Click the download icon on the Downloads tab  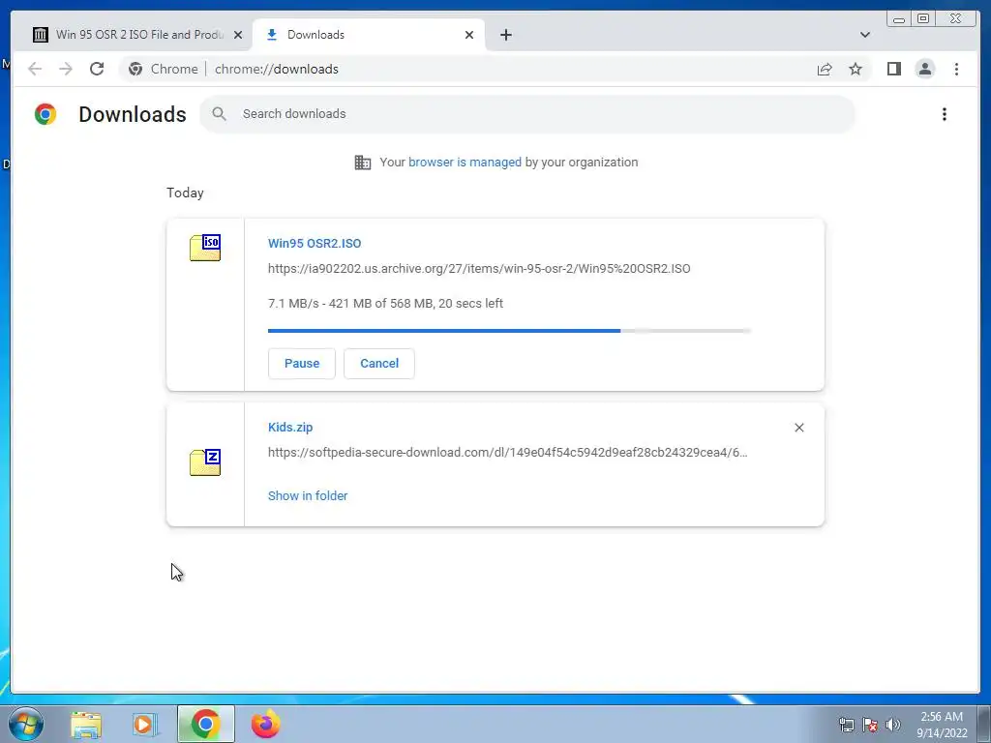272,35
